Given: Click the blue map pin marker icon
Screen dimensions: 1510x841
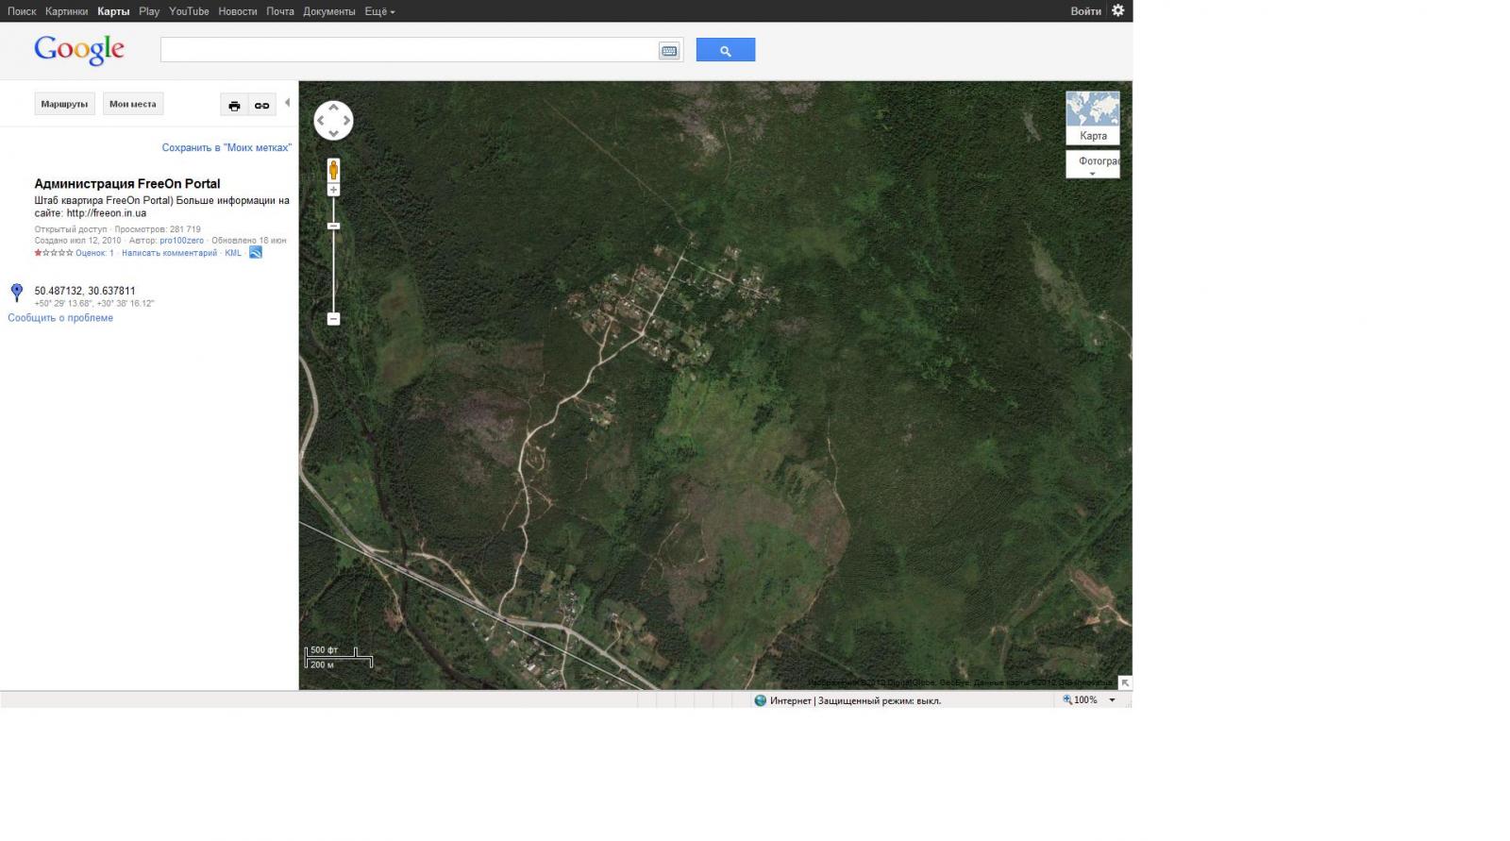Looking at the screenshot, I should (16, 292).
